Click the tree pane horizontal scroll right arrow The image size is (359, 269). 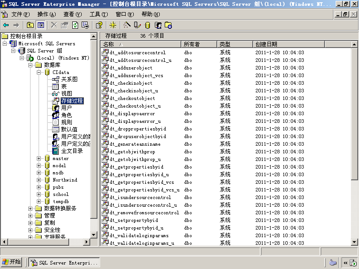86,242
